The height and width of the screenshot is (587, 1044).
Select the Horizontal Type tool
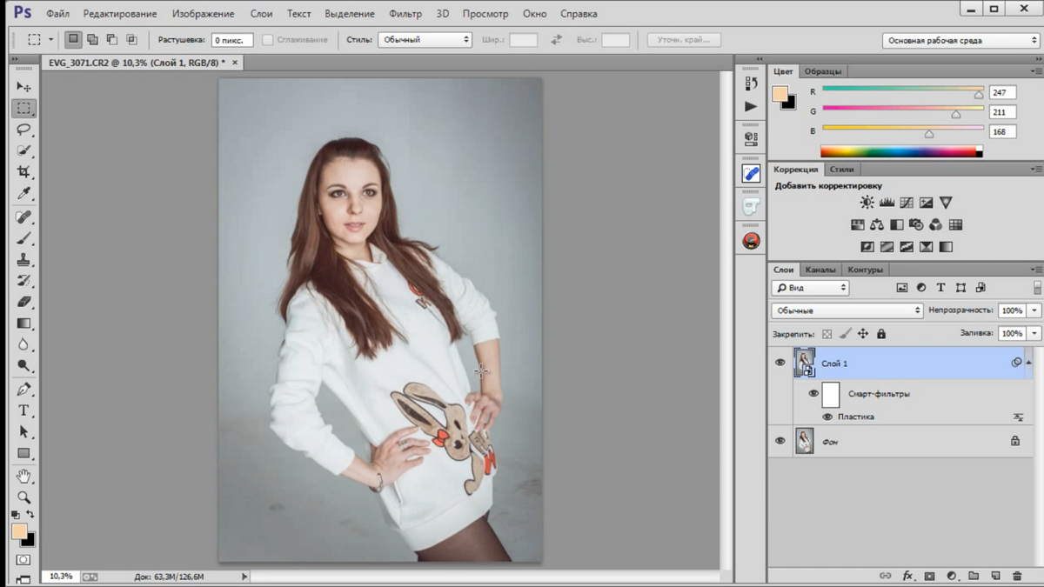click(x=23, y=410)
